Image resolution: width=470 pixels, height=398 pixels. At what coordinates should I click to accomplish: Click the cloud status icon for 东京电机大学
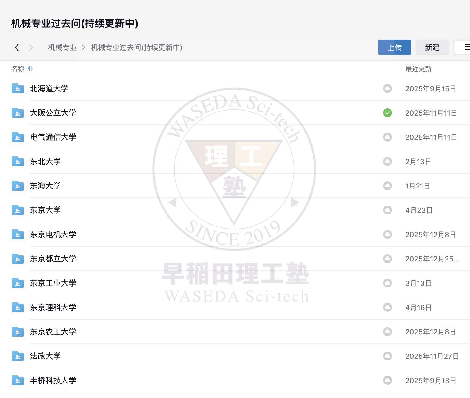coord(388,234)
